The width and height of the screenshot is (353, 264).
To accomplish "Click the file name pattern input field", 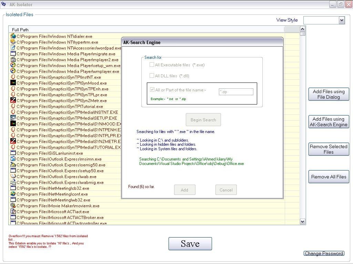I will 236,91.
